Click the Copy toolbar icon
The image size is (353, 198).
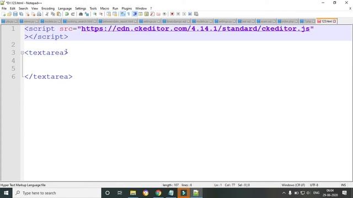(53, 14)
